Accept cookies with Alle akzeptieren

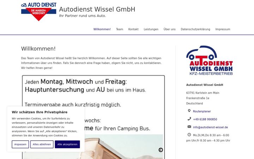tap(67, 145)
